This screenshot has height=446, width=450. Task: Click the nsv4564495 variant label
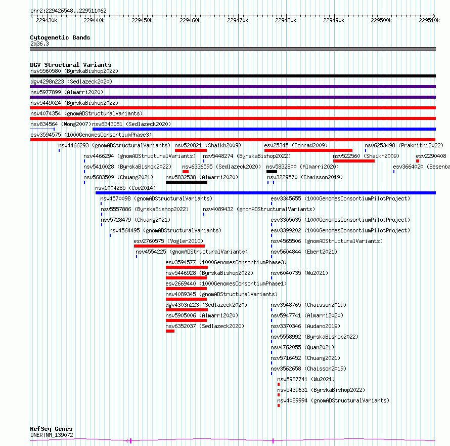[x=166, y=230]
